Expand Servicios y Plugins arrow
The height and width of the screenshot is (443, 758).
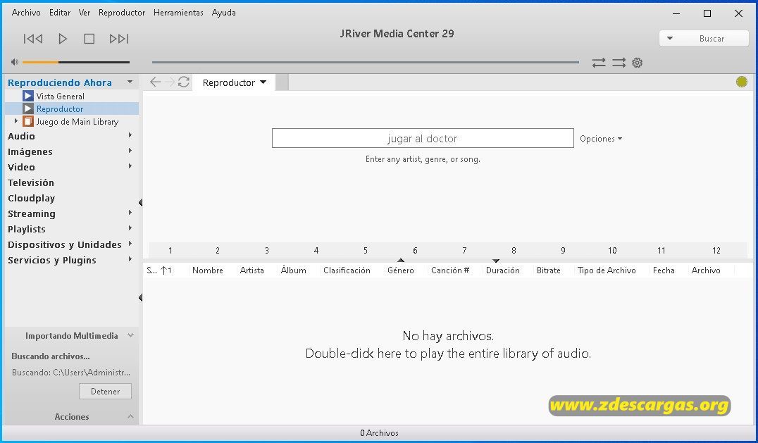coord(130,259)
